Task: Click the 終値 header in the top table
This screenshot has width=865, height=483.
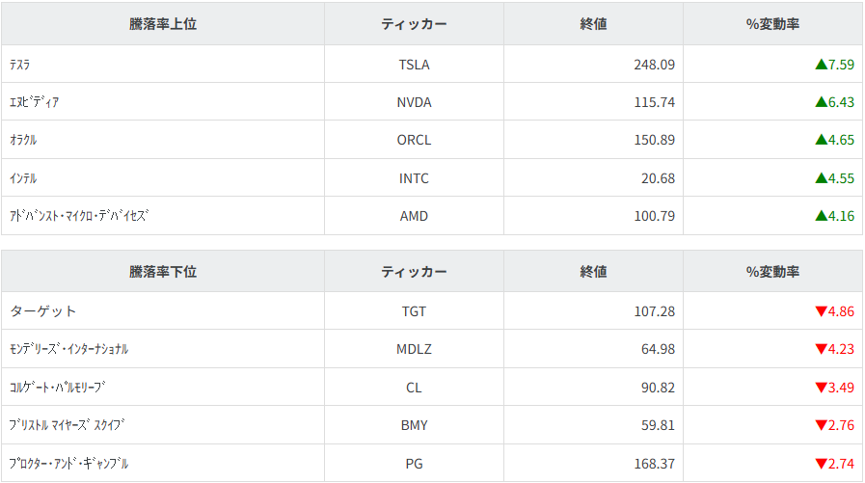Action: pyautogui.click(x=593, y=24)
